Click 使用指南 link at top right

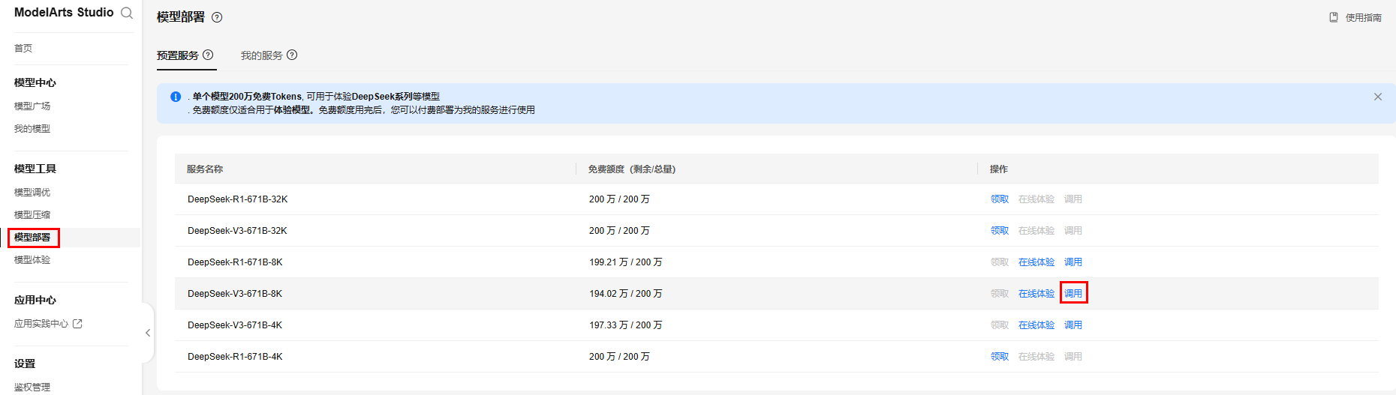coord(1363,17)
